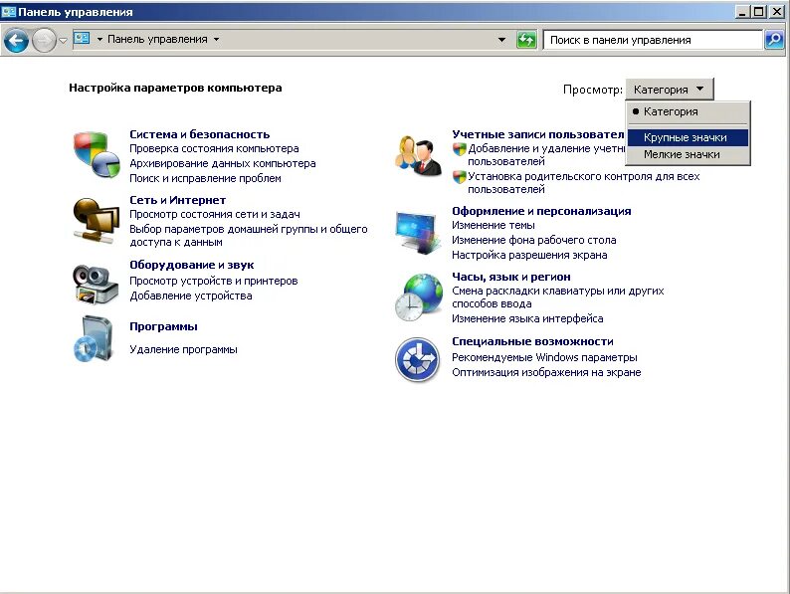Viewport: 790px width, 594px height.
Task: Click Смена раскладки клавиатуры link
Action: pos(558,297)
